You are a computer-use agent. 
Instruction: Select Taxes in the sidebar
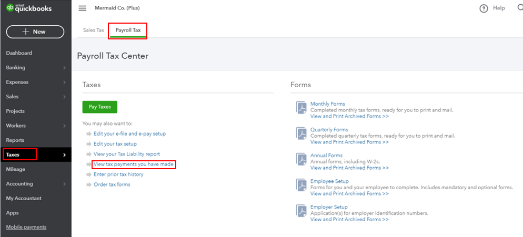(x=13, y=154)
